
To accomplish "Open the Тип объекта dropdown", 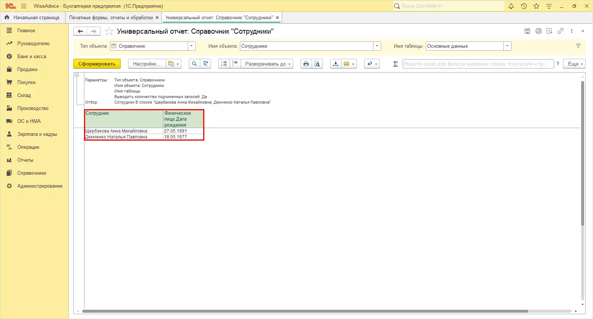I will click(191, 46).
